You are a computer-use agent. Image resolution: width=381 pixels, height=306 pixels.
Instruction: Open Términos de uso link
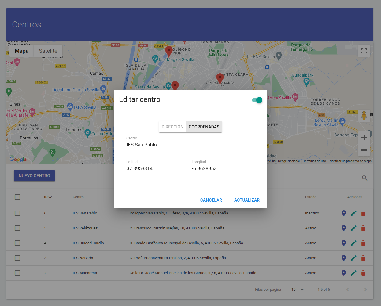pos(315,161)
